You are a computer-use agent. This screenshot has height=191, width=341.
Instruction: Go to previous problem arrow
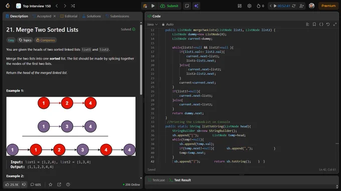coord(57,6)
